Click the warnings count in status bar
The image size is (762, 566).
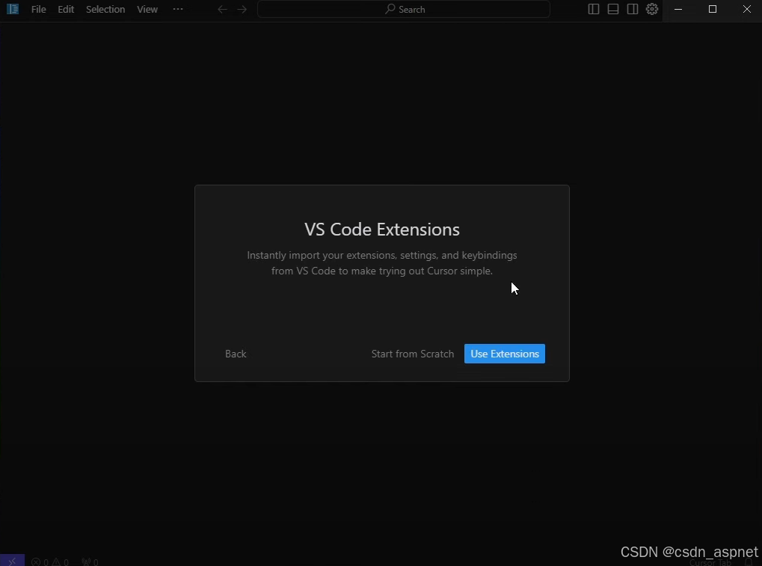tap(60, 562)
